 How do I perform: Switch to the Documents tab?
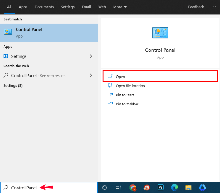tap(44, 7)
